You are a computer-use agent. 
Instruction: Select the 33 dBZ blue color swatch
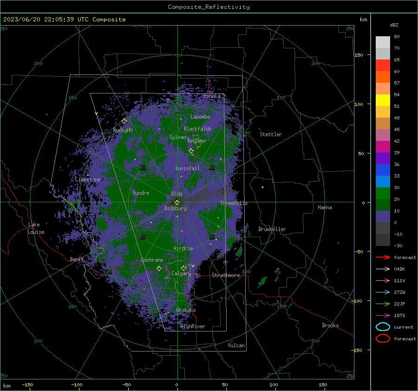coord(383,170)
